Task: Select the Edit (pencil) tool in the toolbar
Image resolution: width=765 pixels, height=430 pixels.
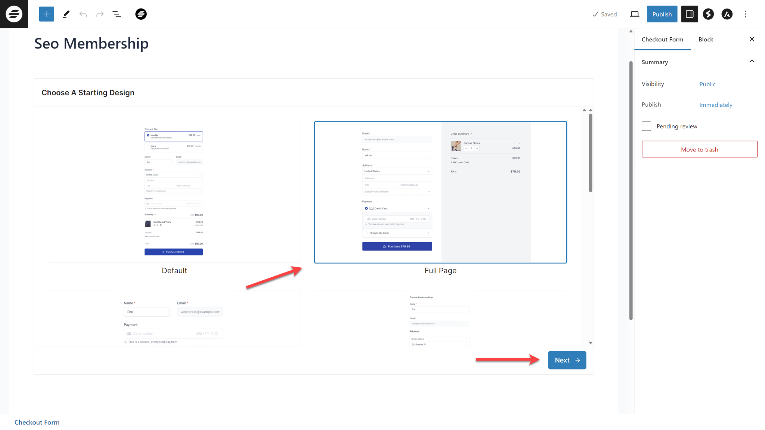Action: 66,14
